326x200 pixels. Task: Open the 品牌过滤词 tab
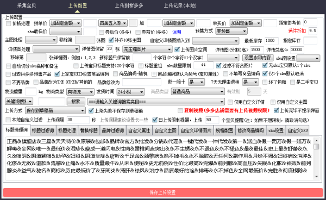[113, 130]
